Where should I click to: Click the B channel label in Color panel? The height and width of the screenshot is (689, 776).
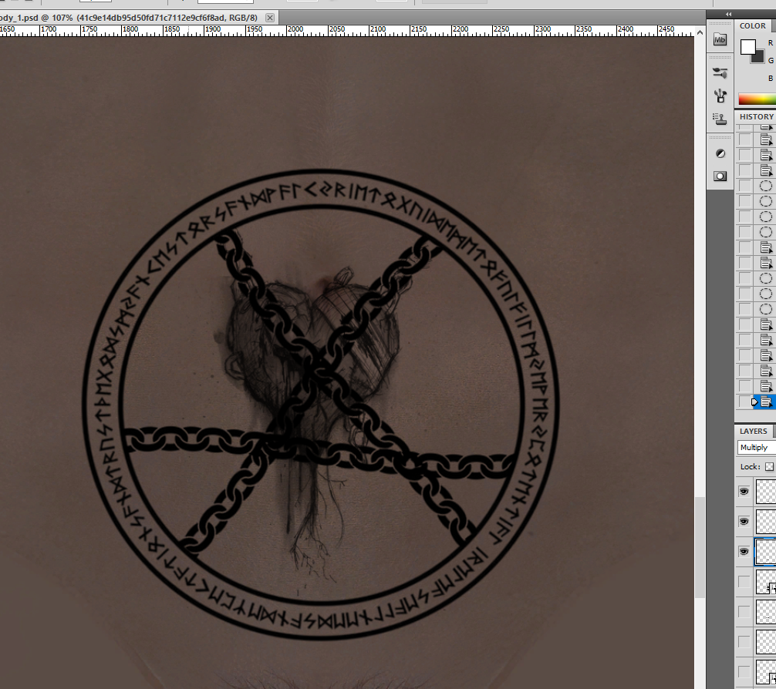771,78
